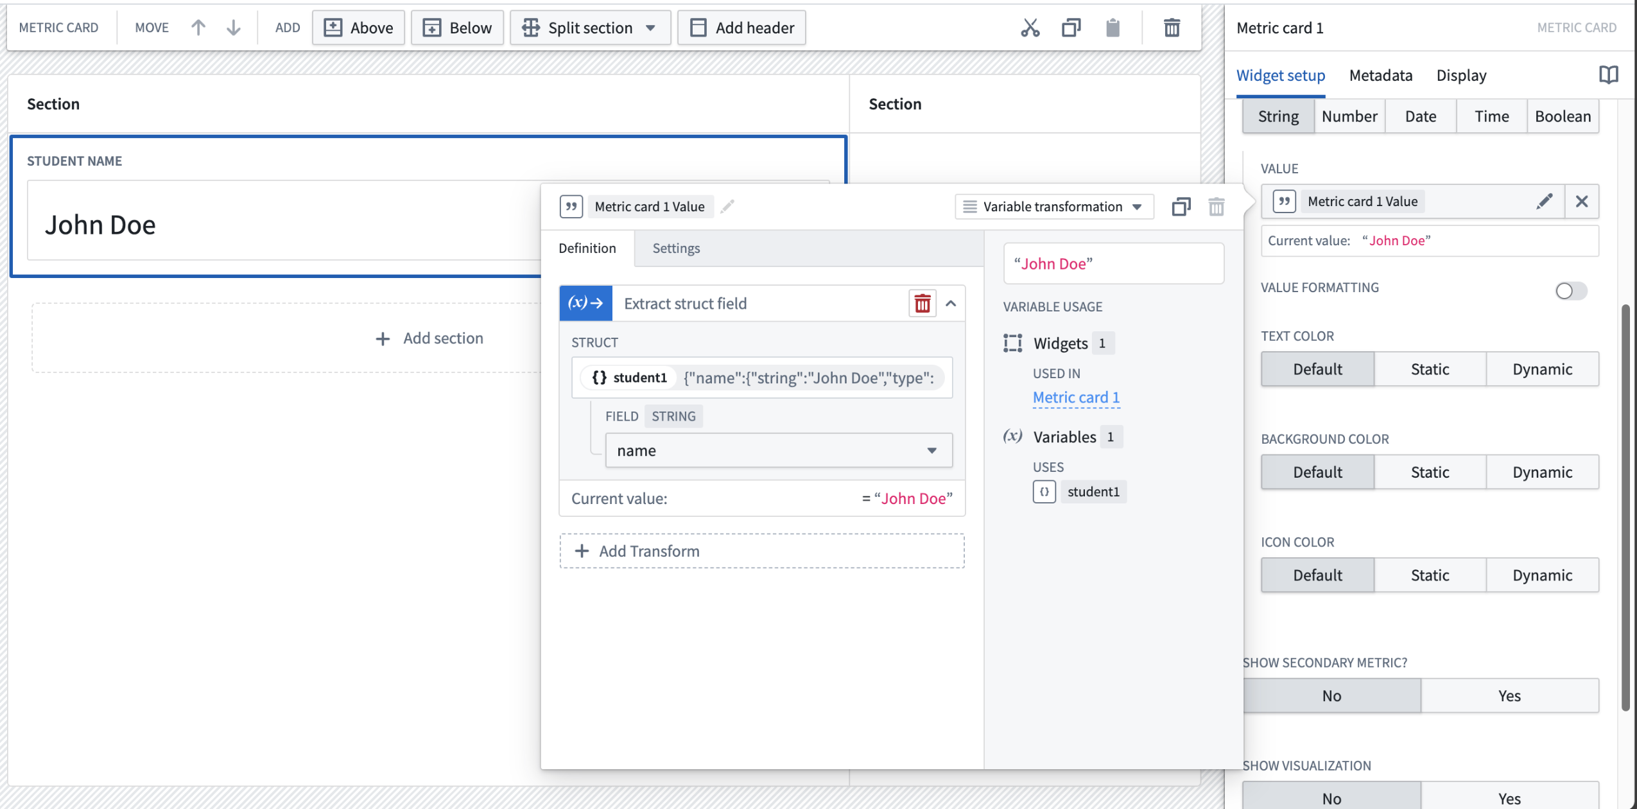The image size is (1637, 809).
Task: Set Icon Color to Dynamic
Action: 1542,575
